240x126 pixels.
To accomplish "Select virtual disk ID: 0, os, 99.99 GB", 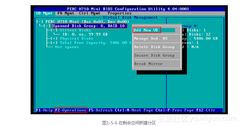I will (85, 34).
